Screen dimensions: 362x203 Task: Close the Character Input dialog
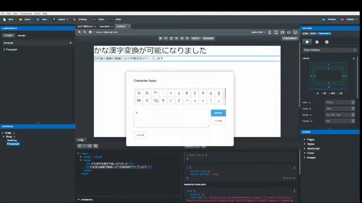click(x=140, y=135)
